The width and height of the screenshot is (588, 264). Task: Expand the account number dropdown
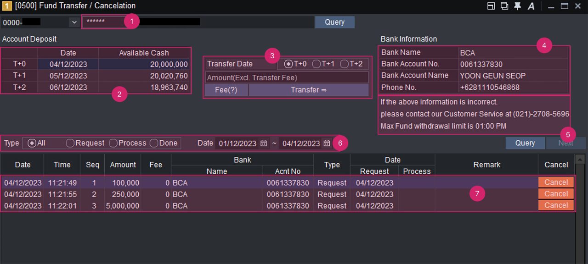[74, 22]
